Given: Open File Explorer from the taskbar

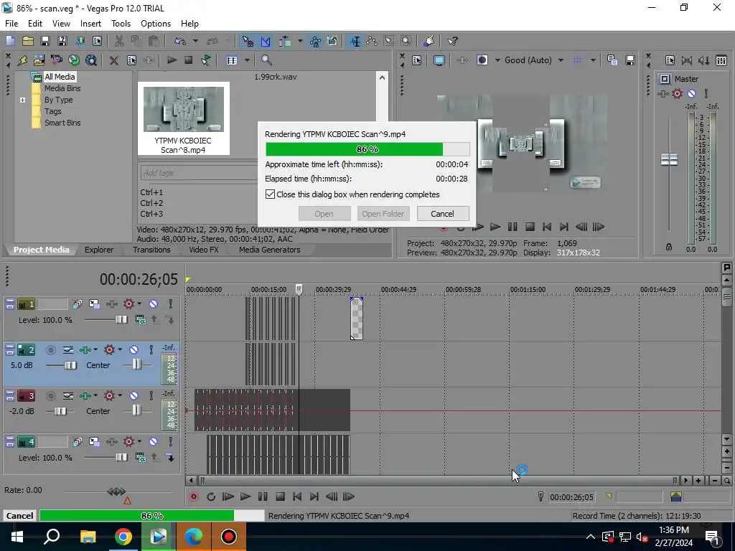Looking at the screenshot, I should pyautogui.click(x=88, y=537).
